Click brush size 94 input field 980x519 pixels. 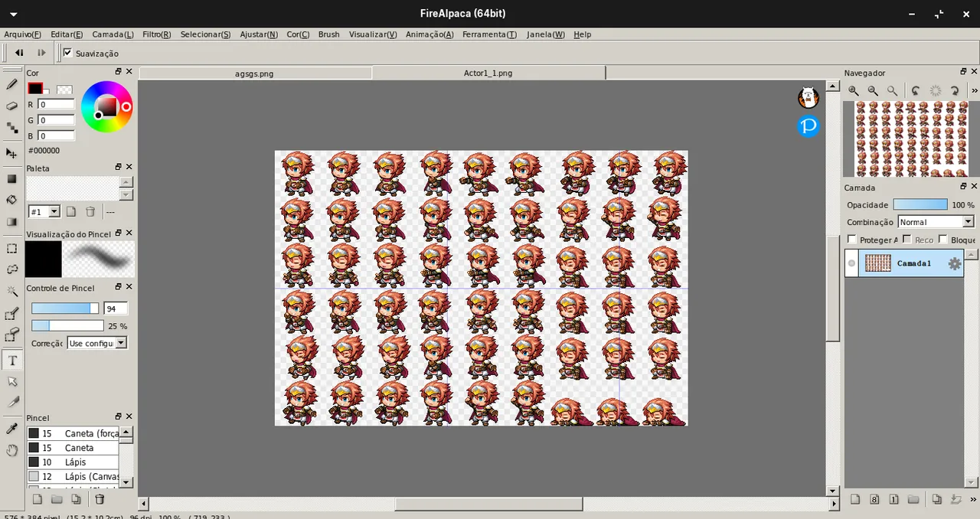click(x=116, y=308)
